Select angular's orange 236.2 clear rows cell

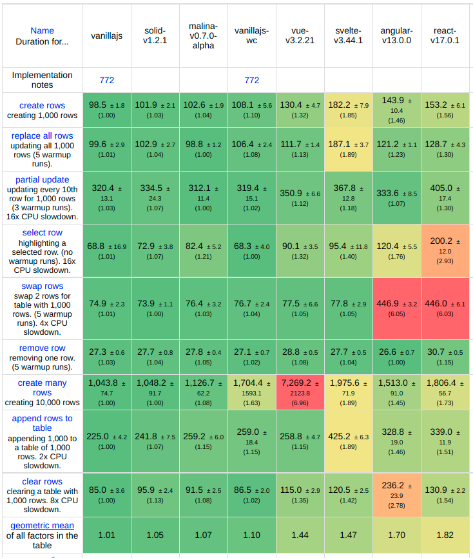[396, 495]
